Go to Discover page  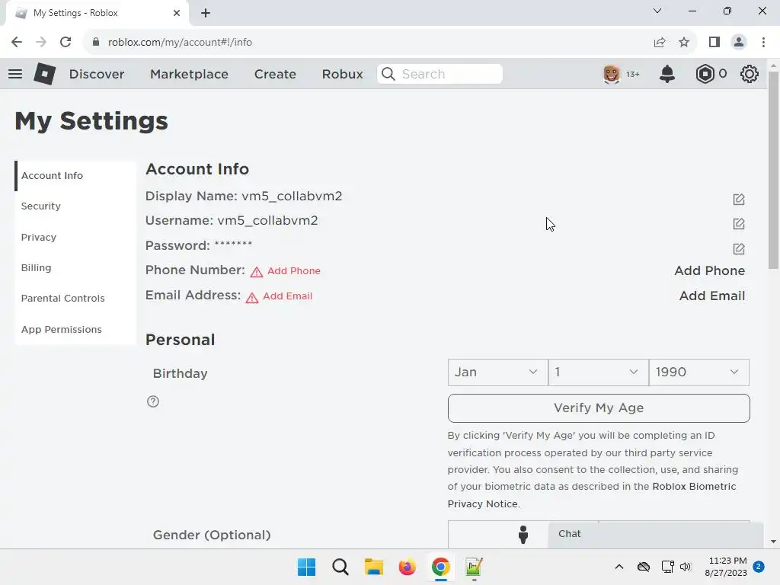[97, 74]
